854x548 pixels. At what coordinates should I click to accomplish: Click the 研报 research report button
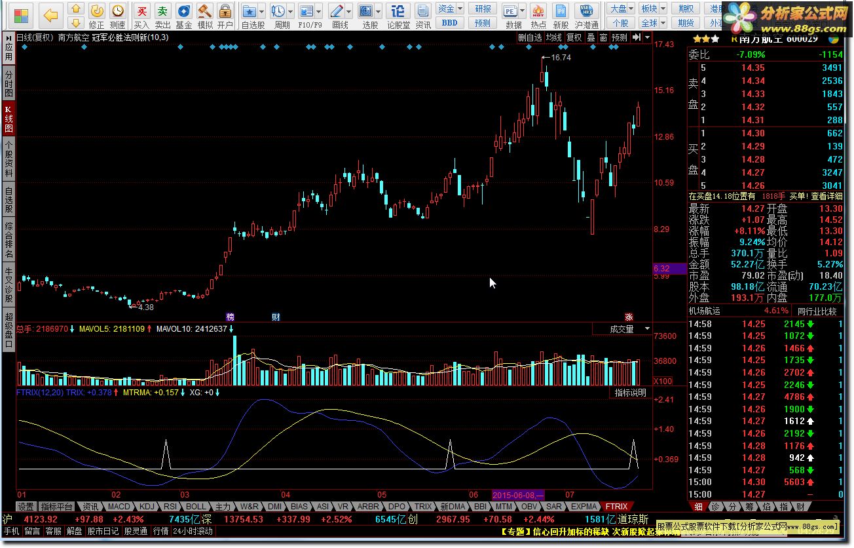(x=483, y=9)
